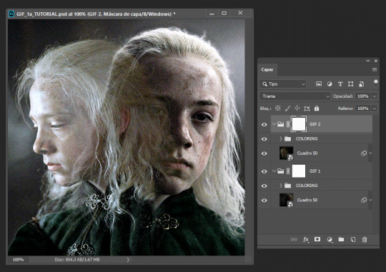This screenshot has height=272, width=386.
Task: Lock transparent pixels icon
Action: pos(277,109)
